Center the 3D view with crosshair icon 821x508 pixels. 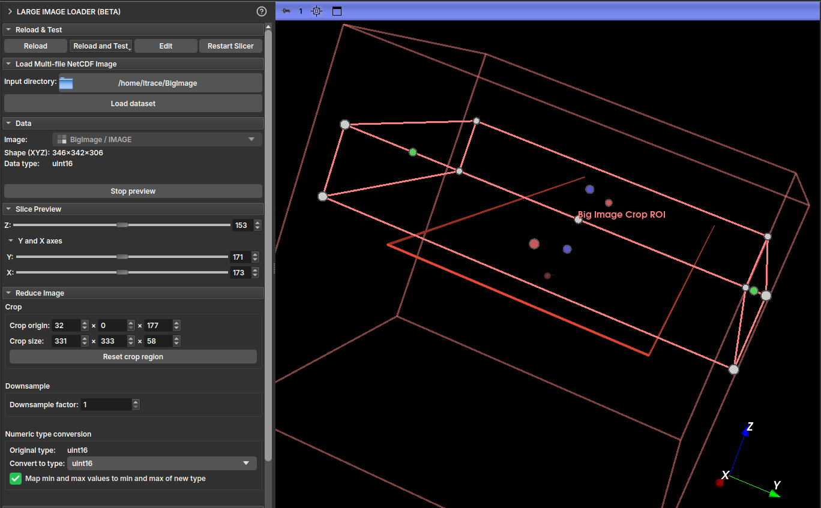tap(317, 11)
